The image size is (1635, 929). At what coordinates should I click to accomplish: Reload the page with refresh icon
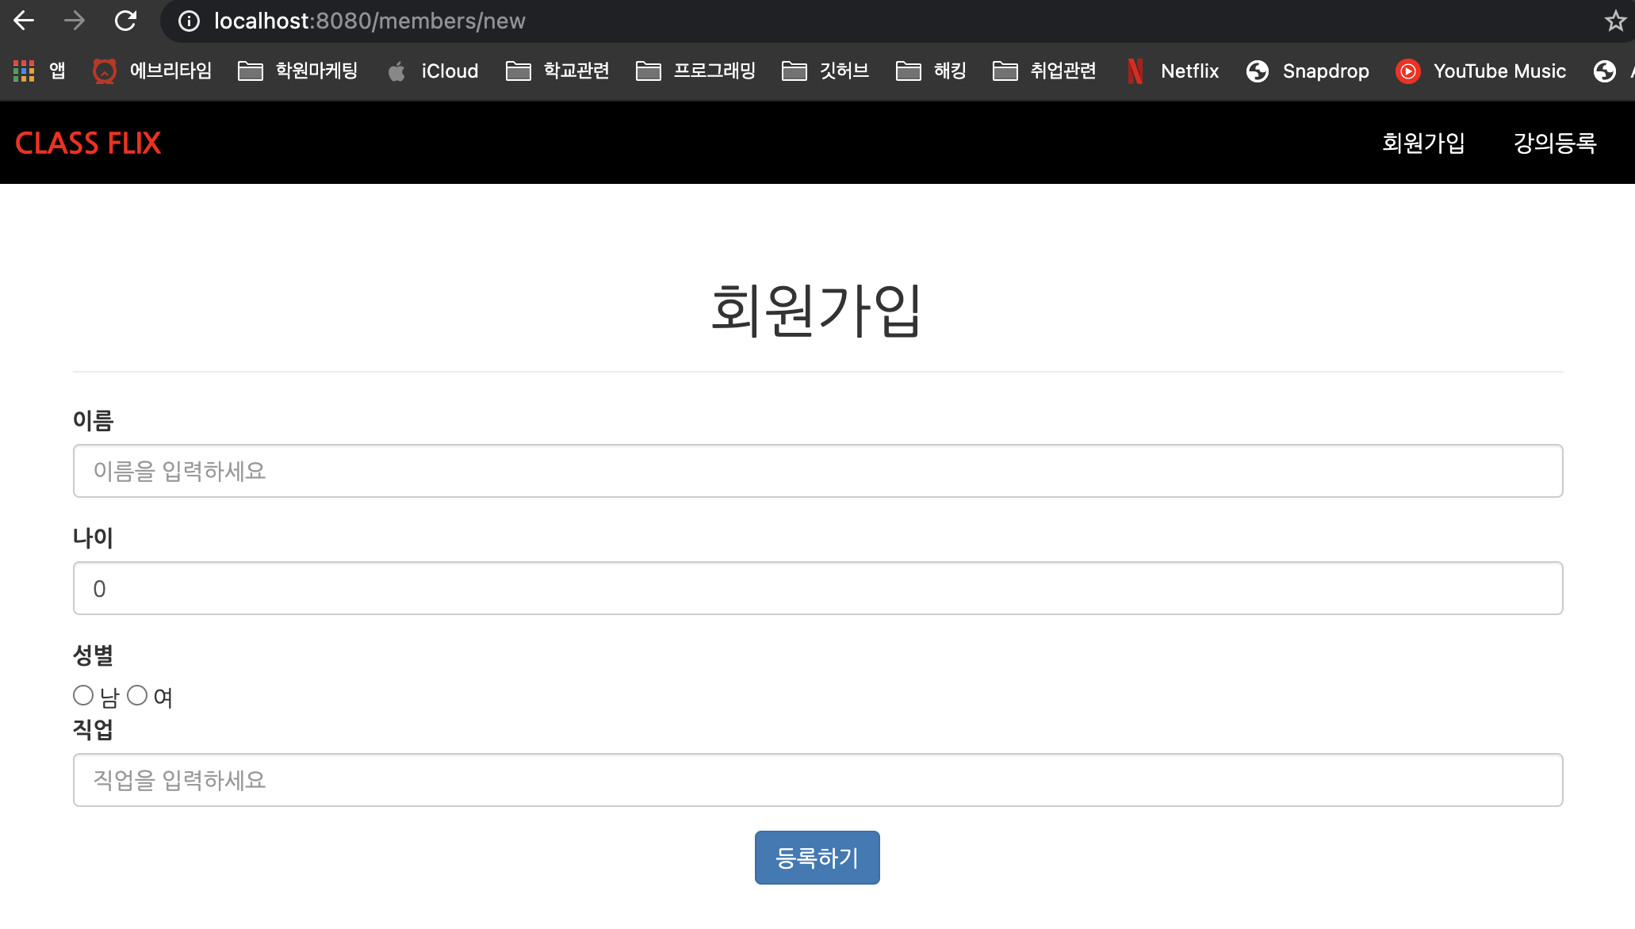(125, 21)
